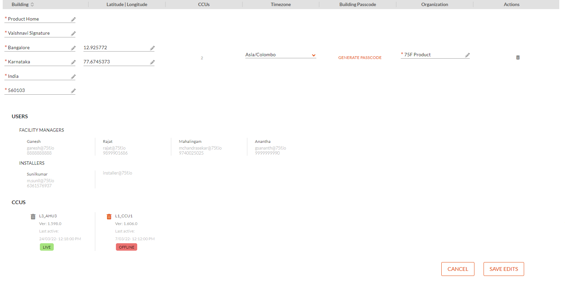The width and height of the screenshot is (565, 284).
Task: Remove L1_CCU1 using red trash icon
Action: point(109,217)
